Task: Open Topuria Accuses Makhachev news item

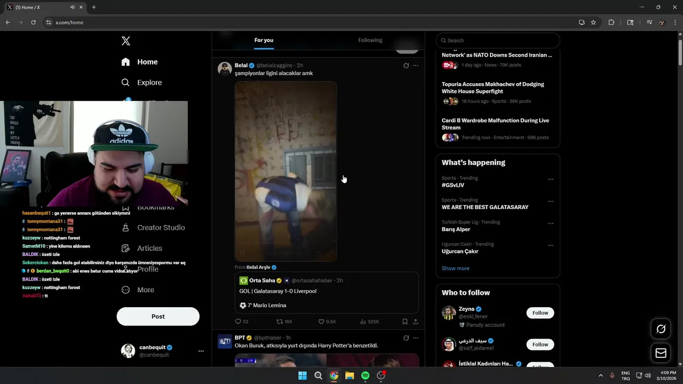Action: [x=498, y=93]
